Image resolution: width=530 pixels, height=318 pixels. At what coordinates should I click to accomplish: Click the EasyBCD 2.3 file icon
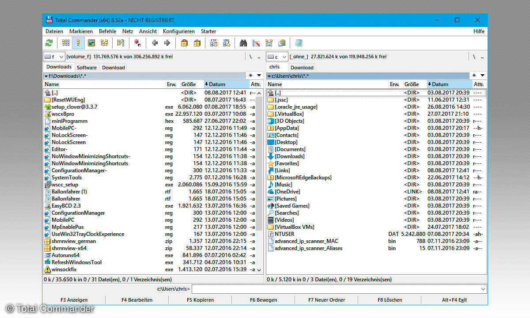(48, 206)
